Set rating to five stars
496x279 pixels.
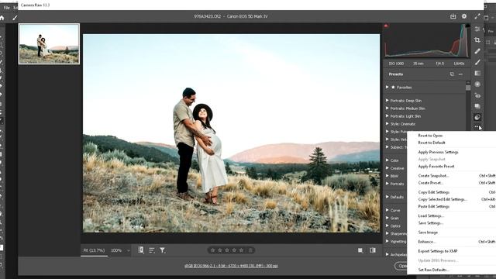tap(241, 250)
